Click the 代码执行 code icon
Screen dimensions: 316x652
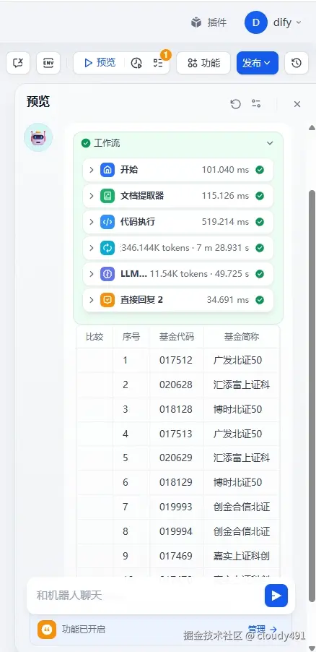tap(107, 222)
